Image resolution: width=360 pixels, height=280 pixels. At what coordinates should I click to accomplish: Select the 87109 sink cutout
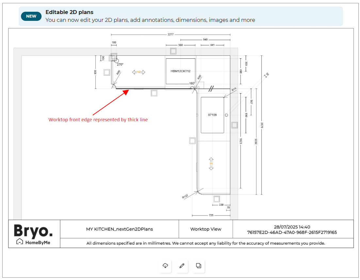click(x=212, y=115)
